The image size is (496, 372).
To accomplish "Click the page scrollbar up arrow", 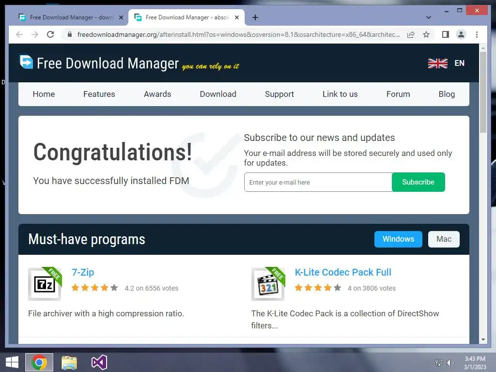I will pyautogui.click(x=483, y=48).
